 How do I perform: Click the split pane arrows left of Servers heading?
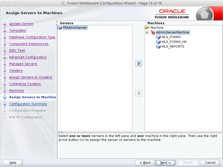coord(57,23)
